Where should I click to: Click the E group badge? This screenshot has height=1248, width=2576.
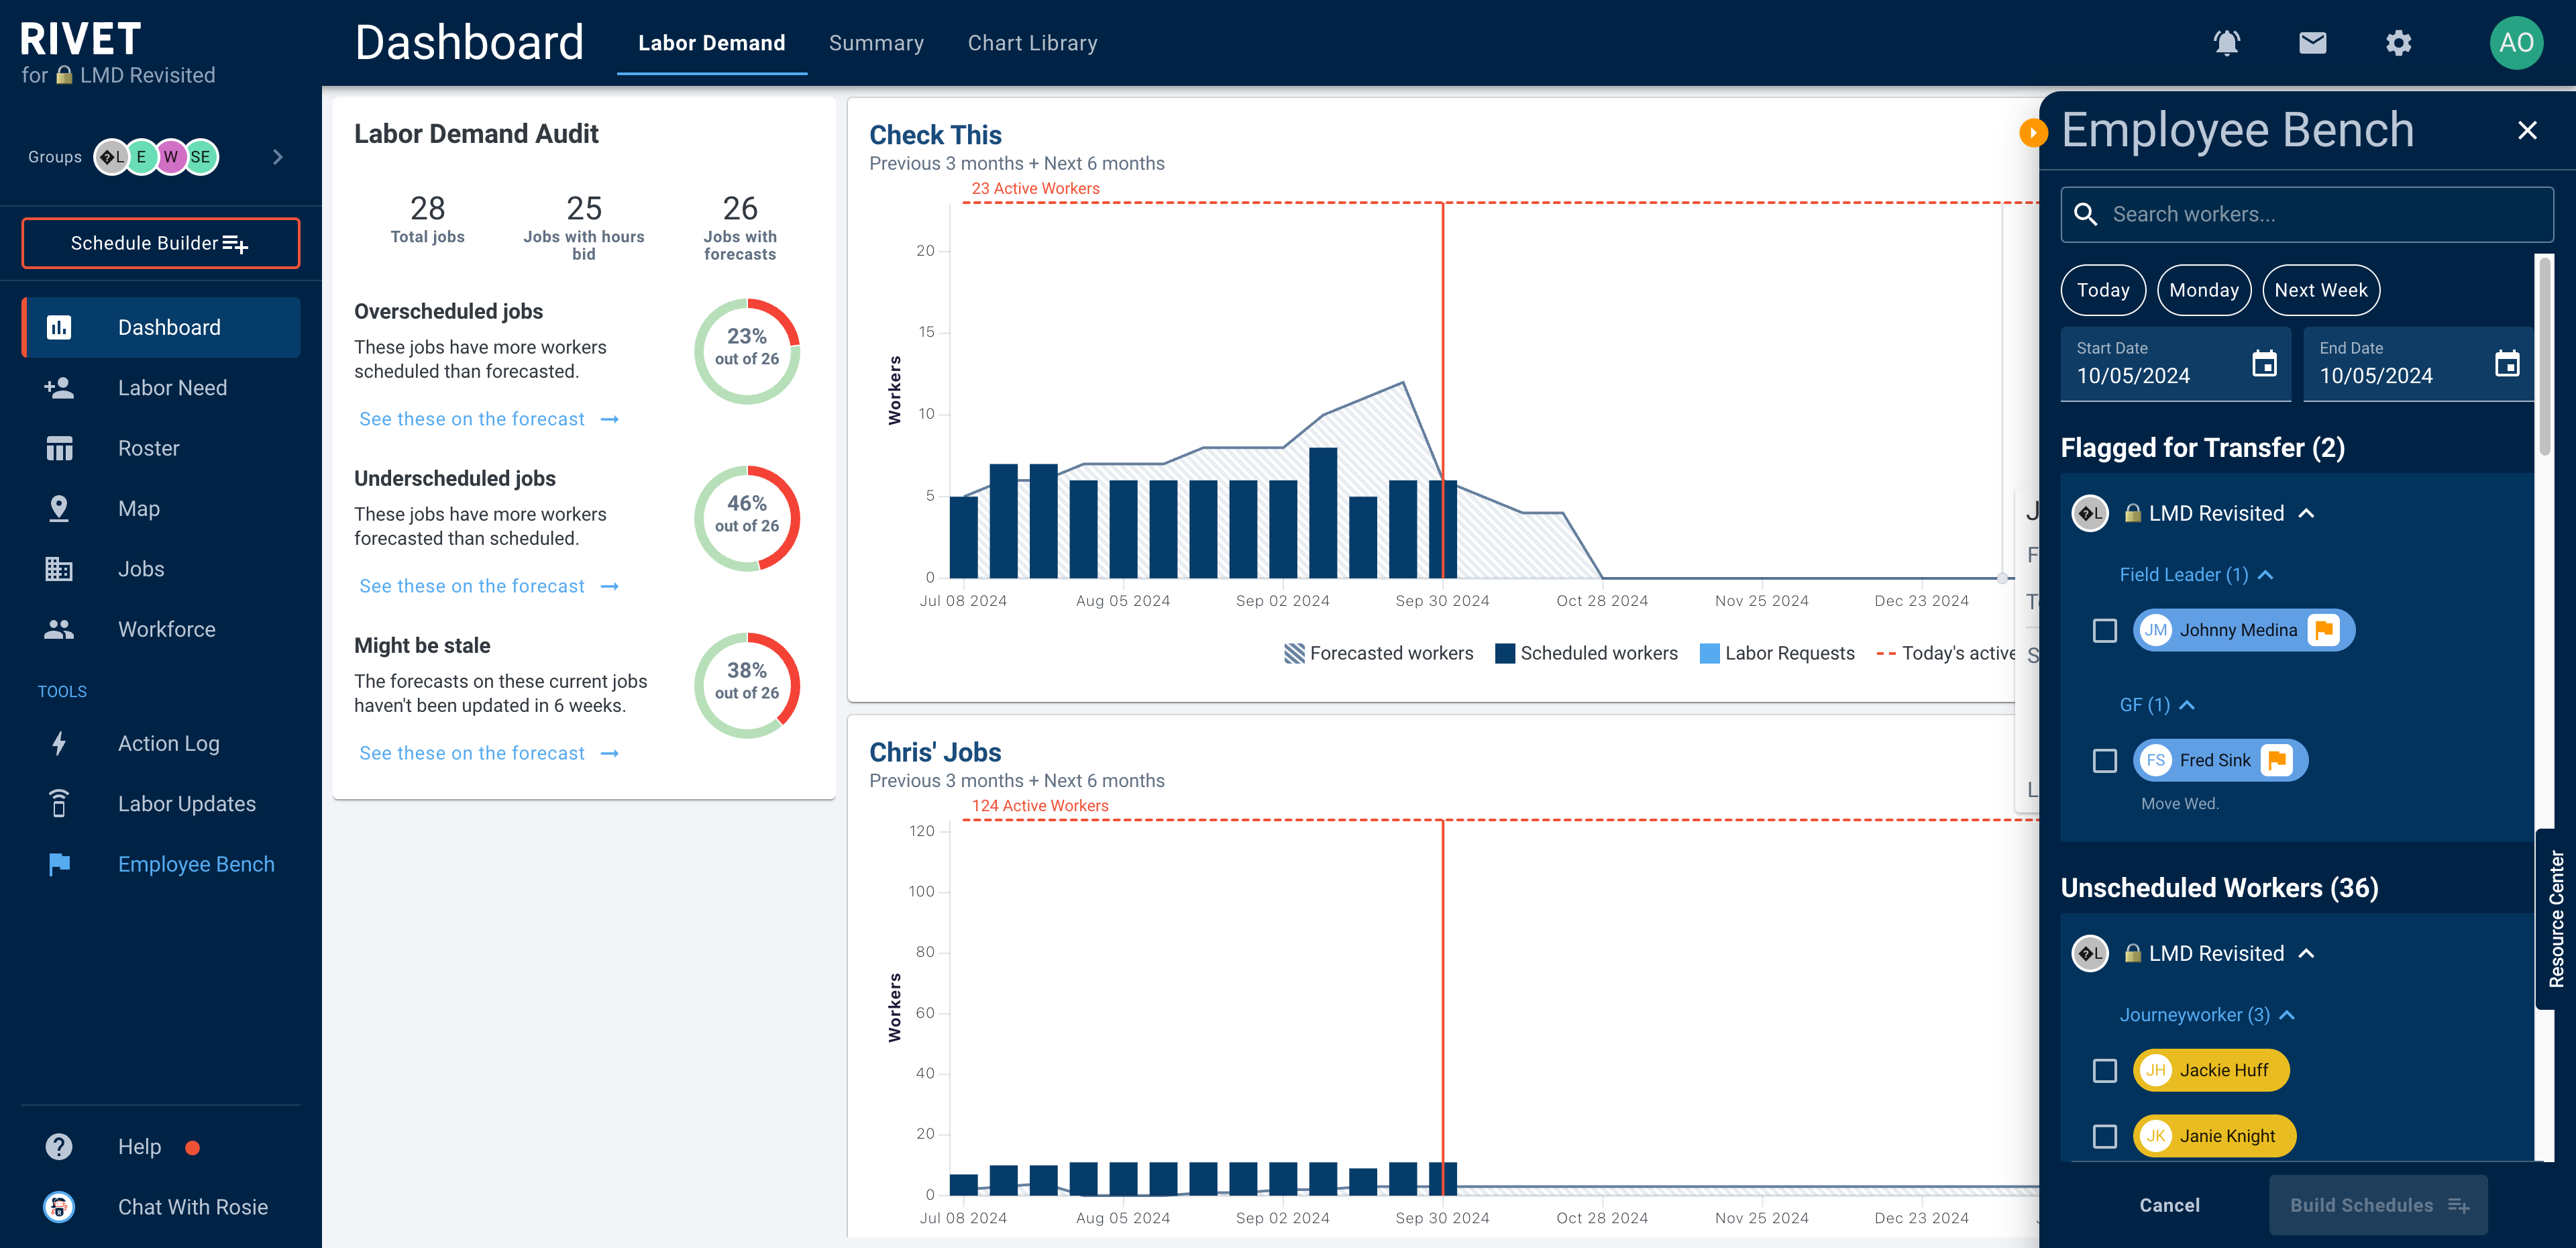point(142,156)
